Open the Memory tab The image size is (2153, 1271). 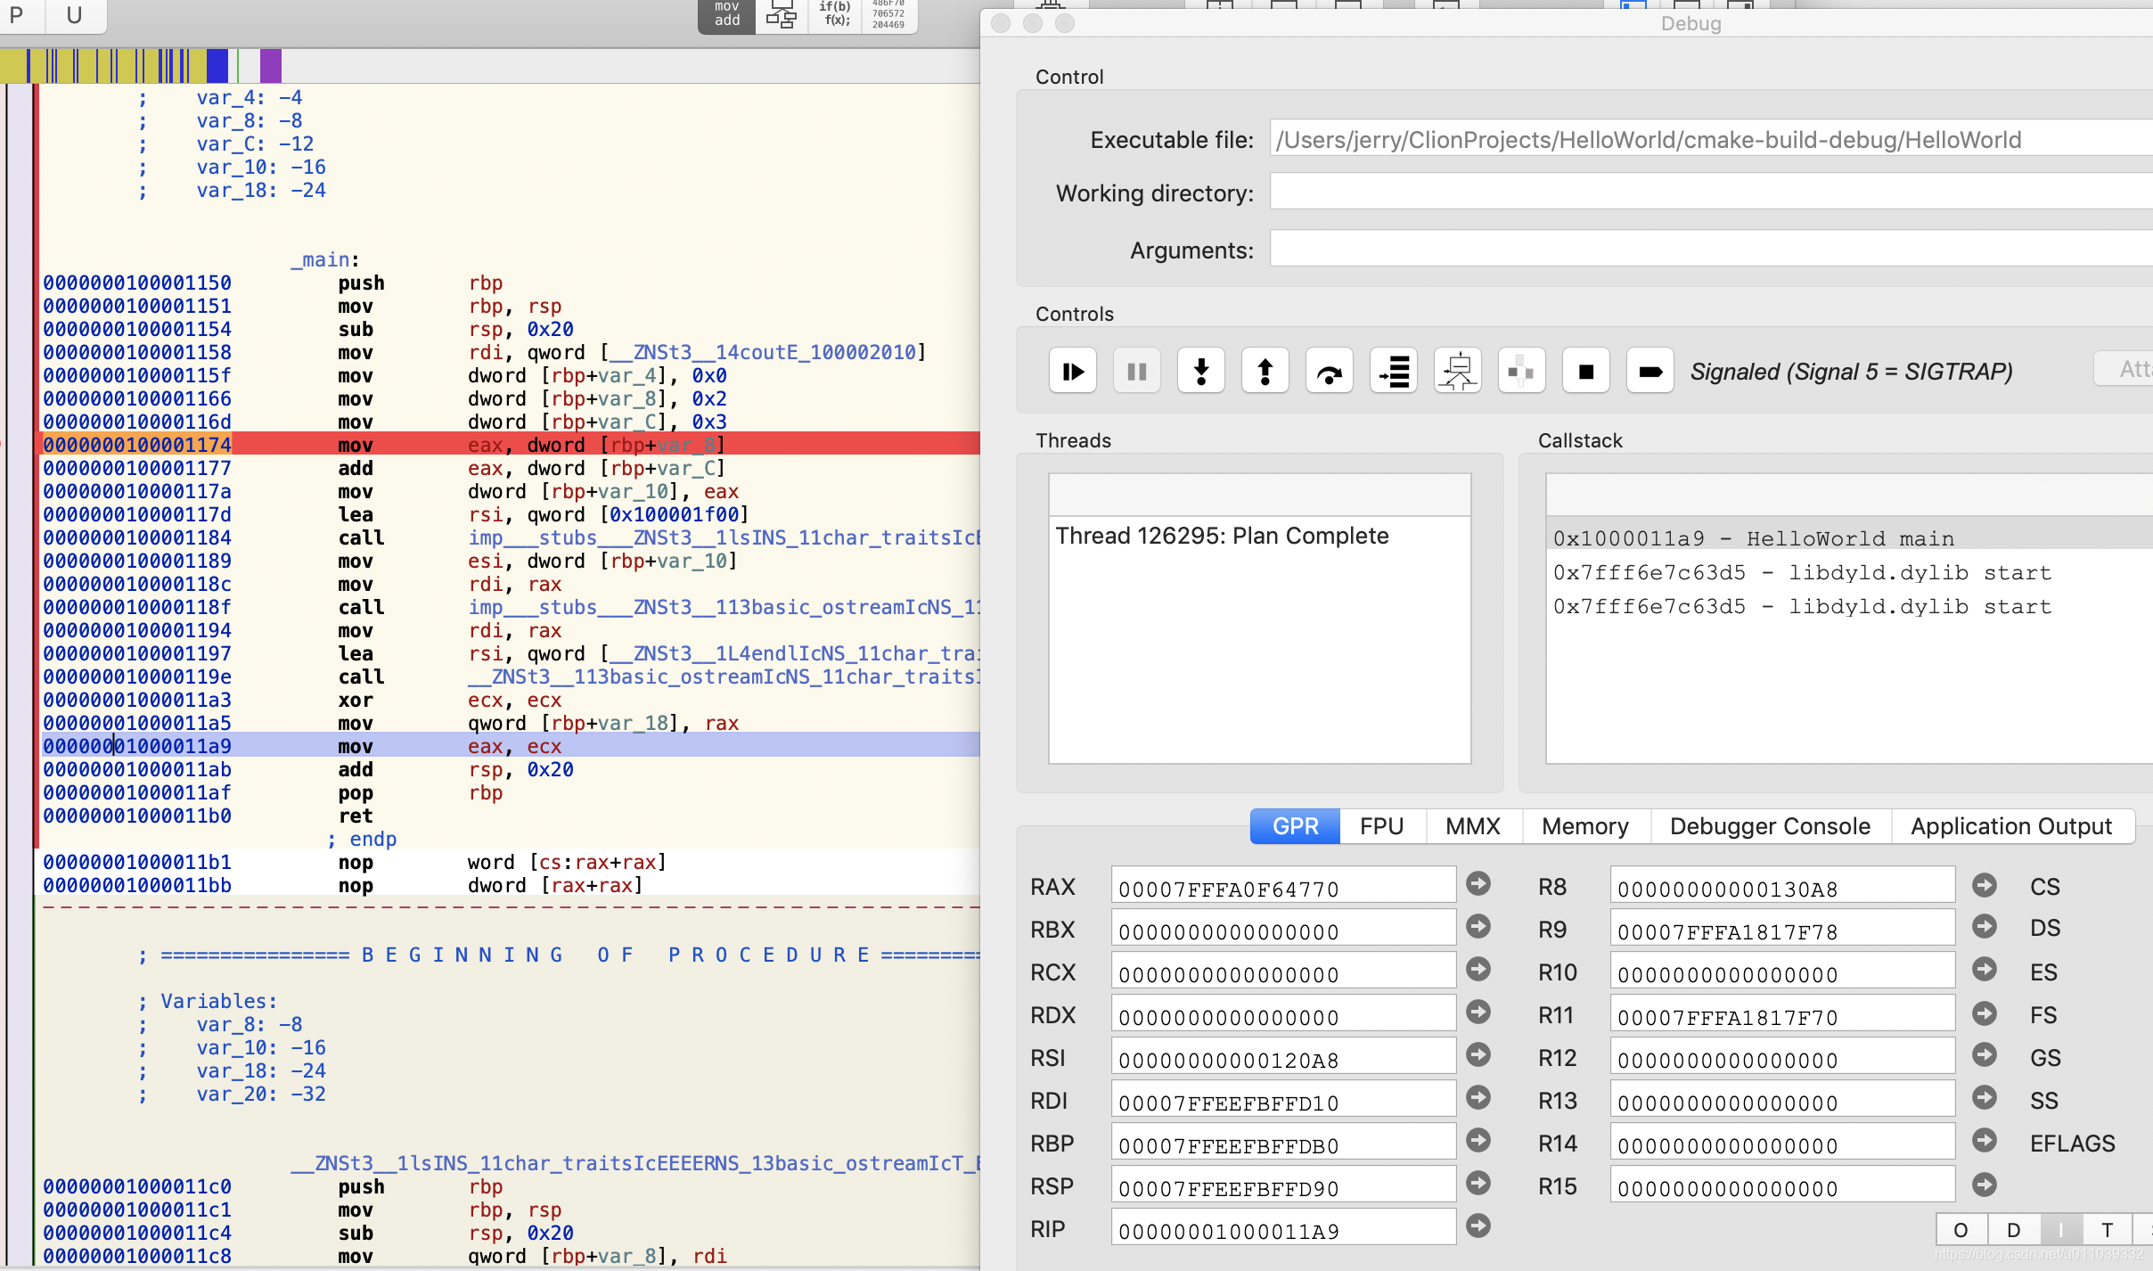click(x=1584, y=826)
